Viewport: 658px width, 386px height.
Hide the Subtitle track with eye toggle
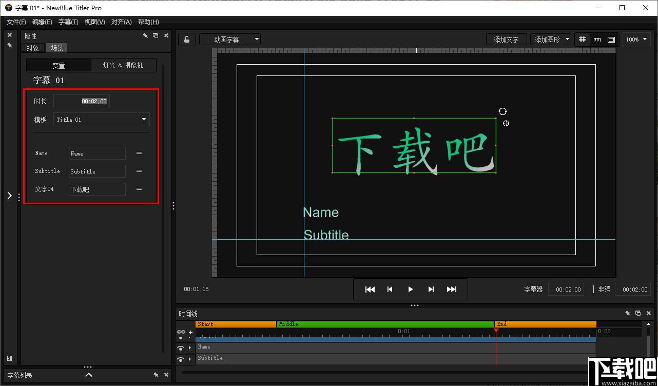(x=180, y=359)
